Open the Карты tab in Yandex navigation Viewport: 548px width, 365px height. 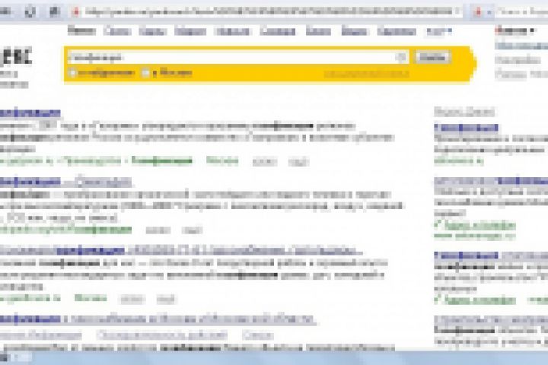click(152, 31)
